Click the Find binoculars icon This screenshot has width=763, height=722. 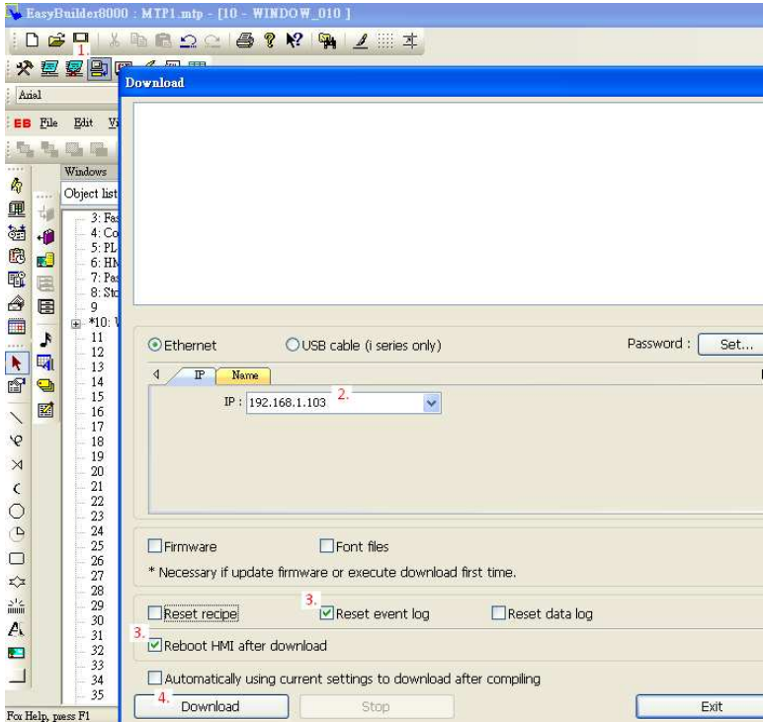[x=327, y=40]
